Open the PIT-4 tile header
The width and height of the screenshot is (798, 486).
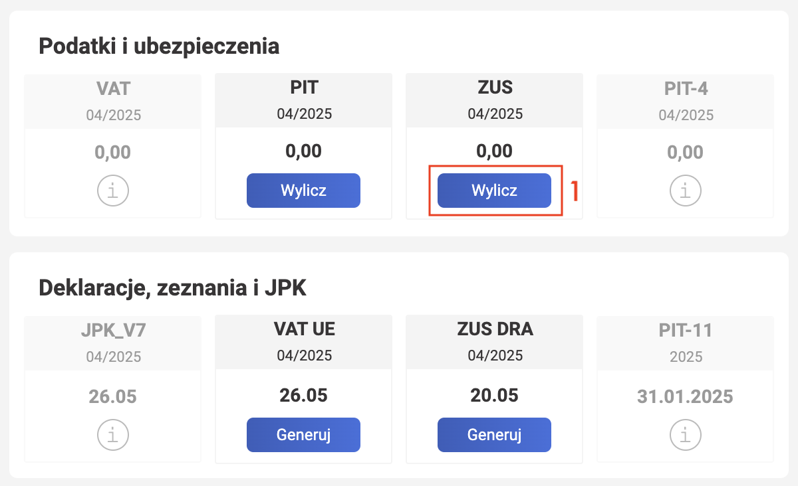(686, 88)
